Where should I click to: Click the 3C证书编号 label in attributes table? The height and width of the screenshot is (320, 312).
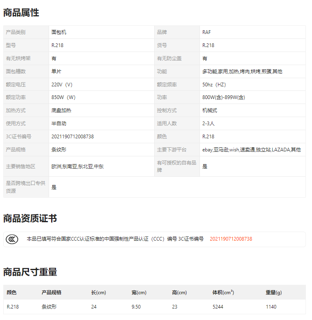(18, 137)
